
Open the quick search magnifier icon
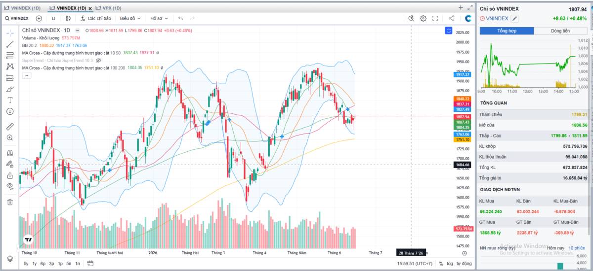(x=412, y=18)
